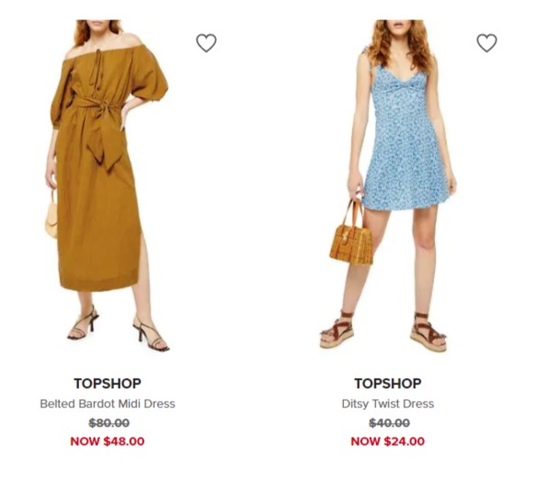The image size is (550, 479).
Task: Favorite the Belted Bardot Midi Dress with the heart
Action: point(206,43)
